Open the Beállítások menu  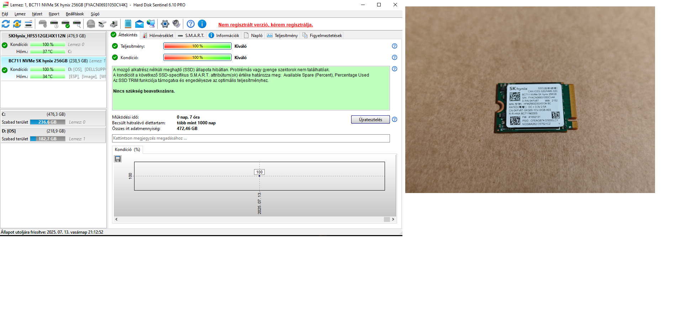click(x=75, y=14)
